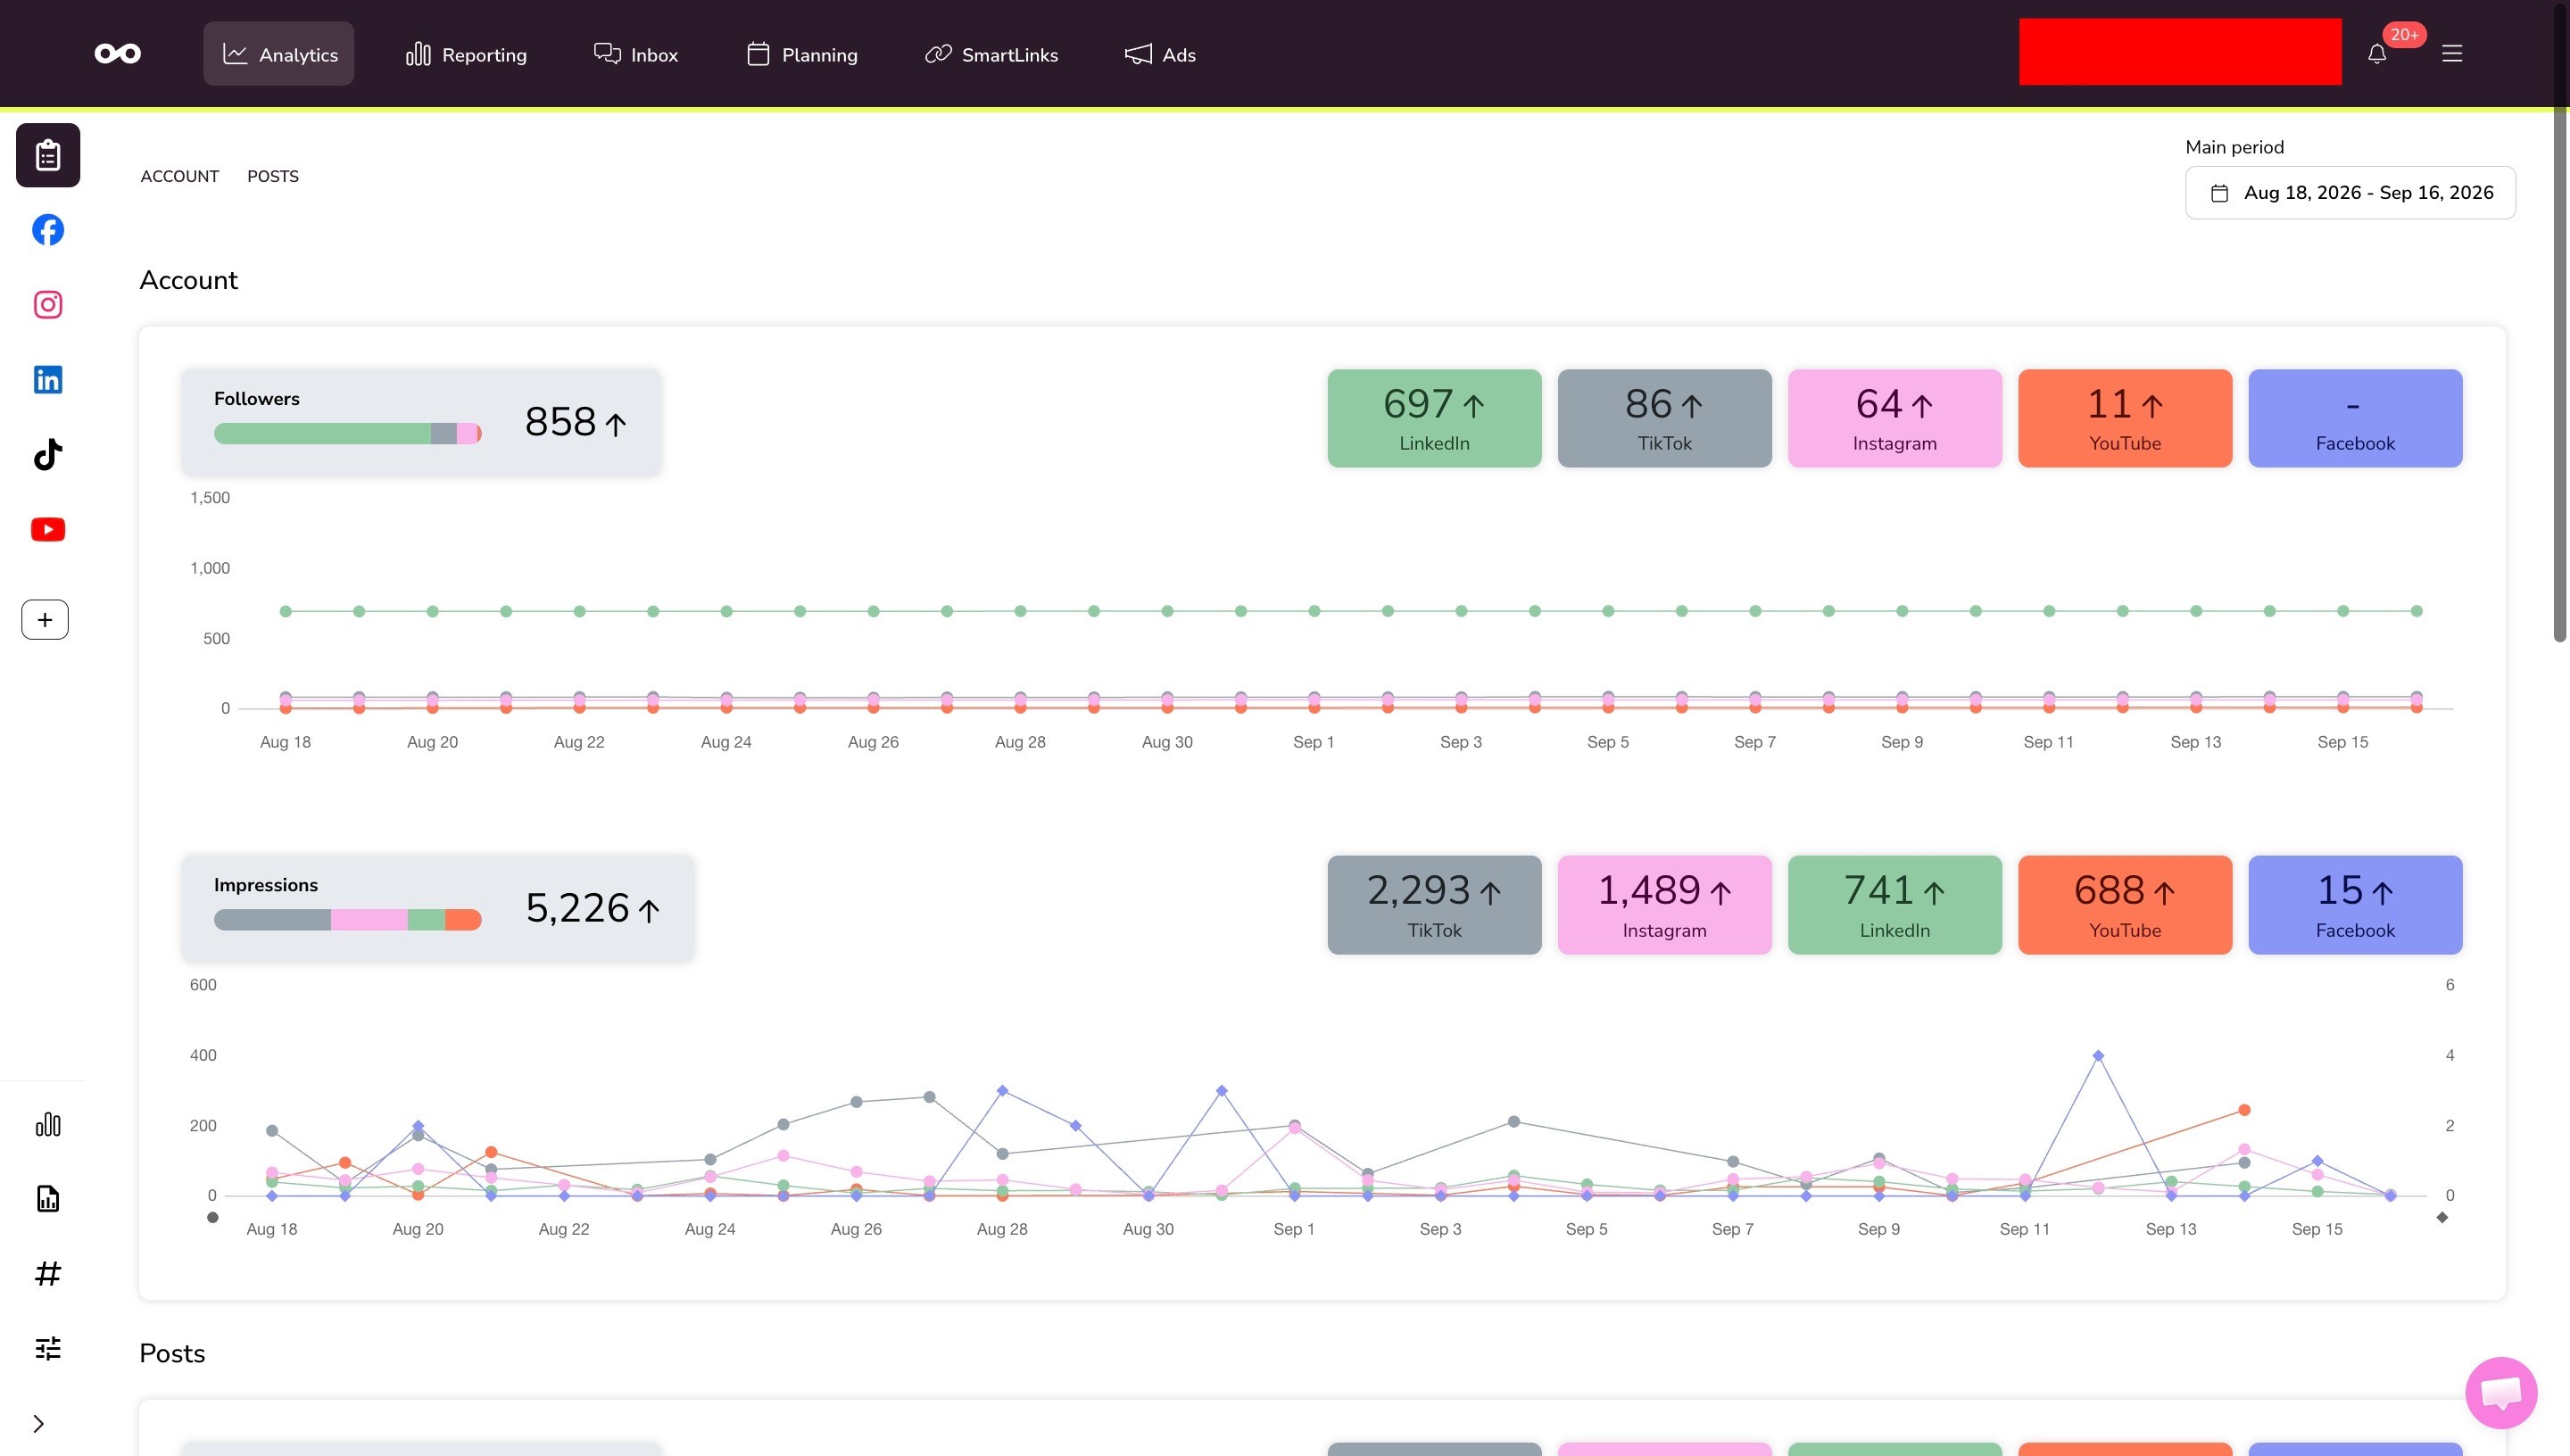Select TikTok in the sidebar
This screenshot has height=1456, width=2570.
pos(48,455)
